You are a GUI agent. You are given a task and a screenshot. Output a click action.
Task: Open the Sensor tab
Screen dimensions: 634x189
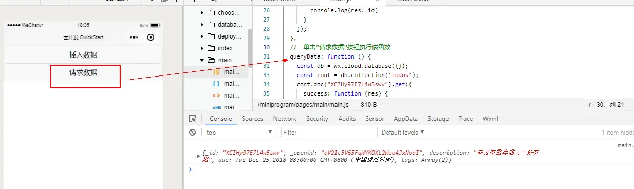(375, 119)
